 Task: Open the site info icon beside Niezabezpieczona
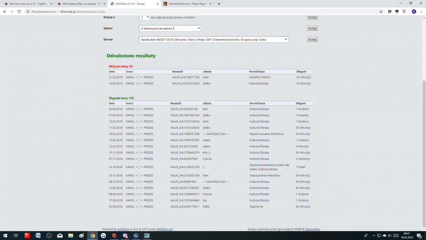(x=28, y=12)
